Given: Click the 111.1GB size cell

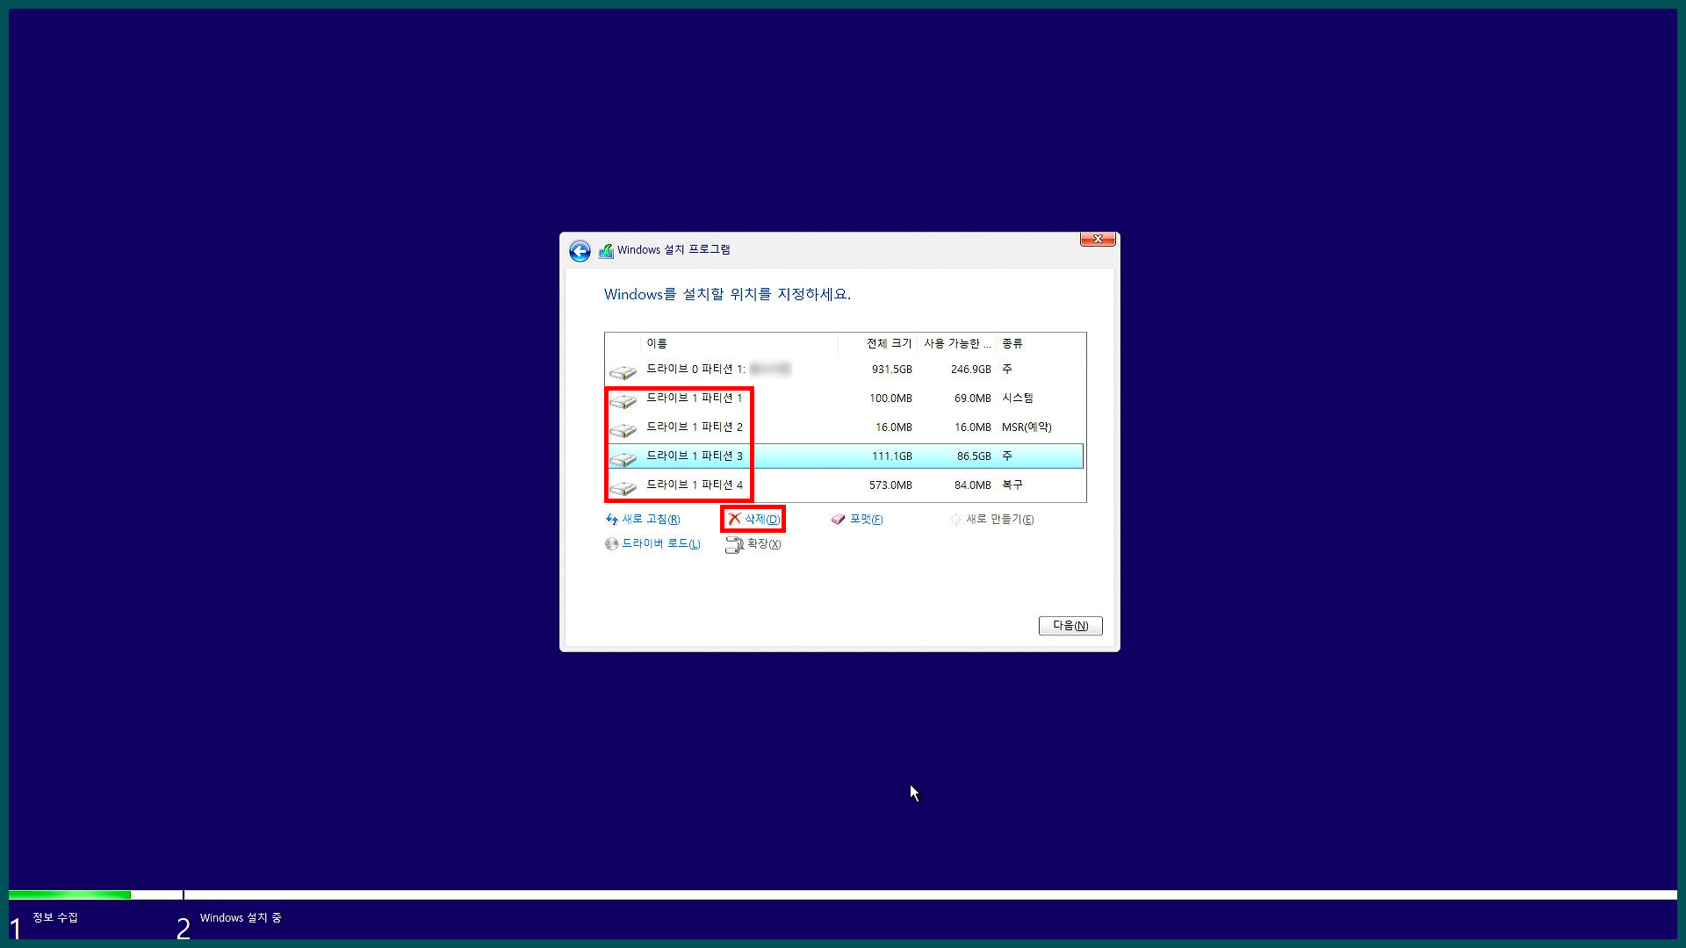Looking at the screenshot, I should click(891, 456).
